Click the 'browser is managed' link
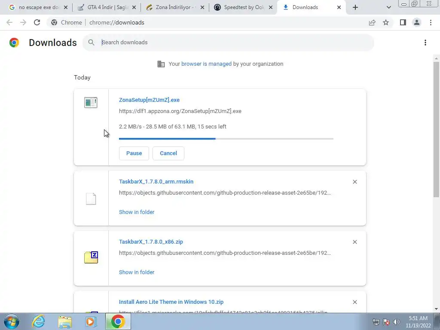 (x=206, y=64)
